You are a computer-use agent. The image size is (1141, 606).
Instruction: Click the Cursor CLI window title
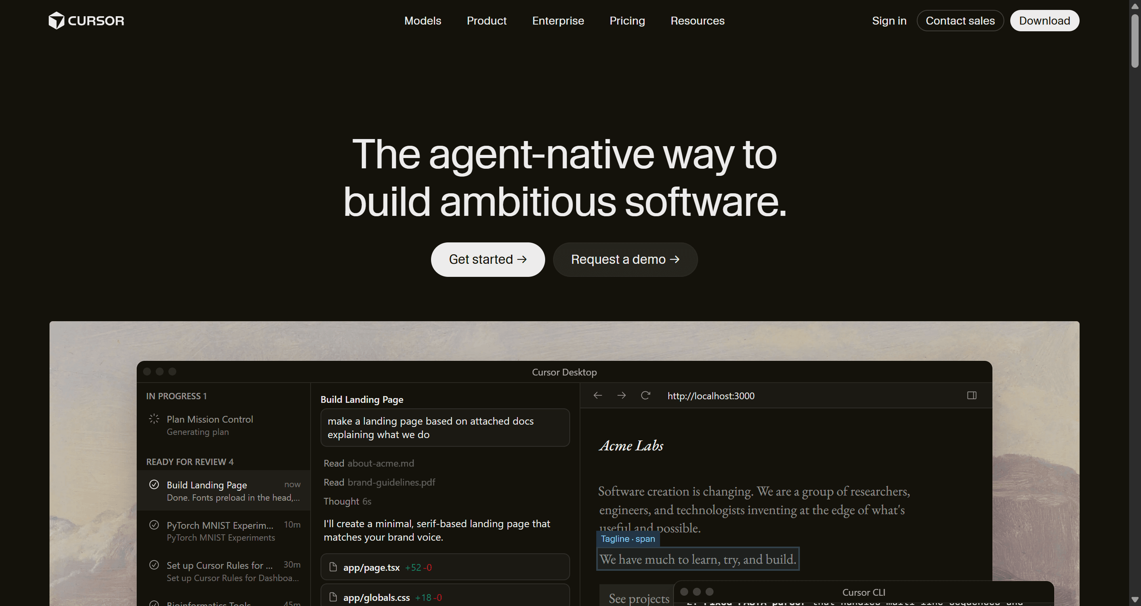coord(863,592)
